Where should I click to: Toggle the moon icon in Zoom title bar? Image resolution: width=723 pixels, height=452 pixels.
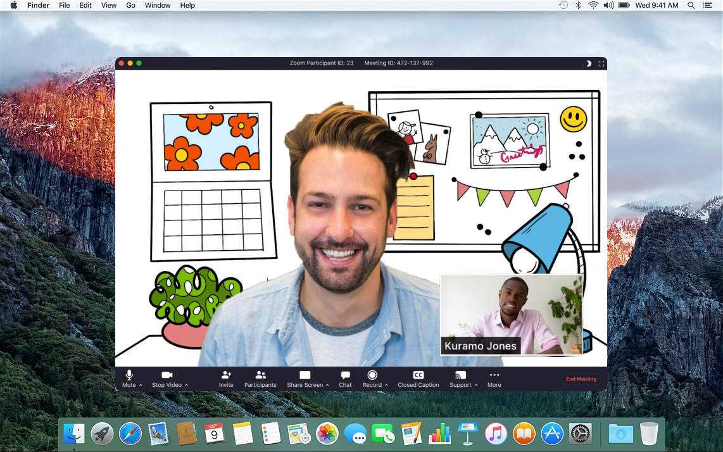588,63
